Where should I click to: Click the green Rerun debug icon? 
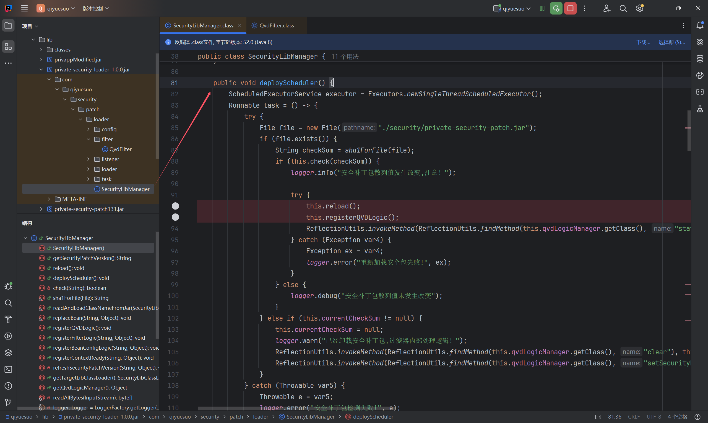click(556, 9)
